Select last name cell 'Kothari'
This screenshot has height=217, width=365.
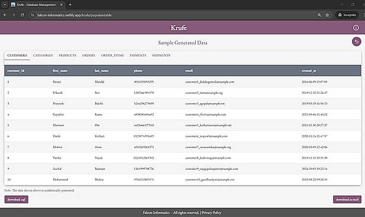coord(99,136)
